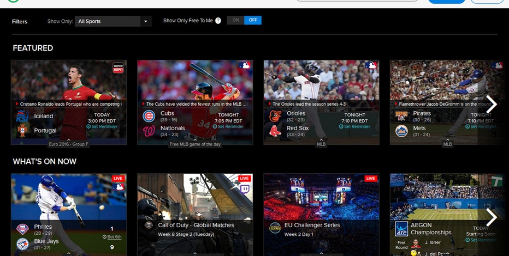Click the Red Sox team logo

(x=275, y=131)
